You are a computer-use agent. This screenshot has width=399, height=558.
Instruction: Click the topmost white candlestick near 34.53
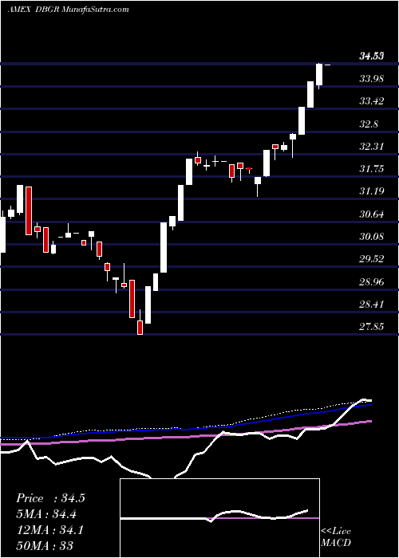tap(319, 75)
